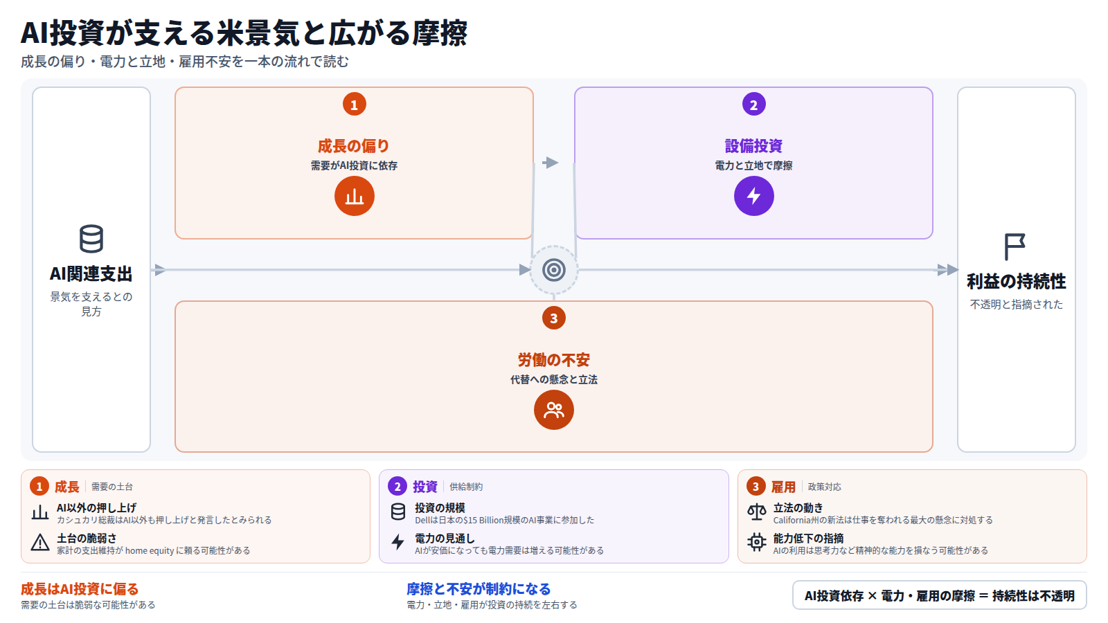Click the 代替への懸念と立法 text

554,379
